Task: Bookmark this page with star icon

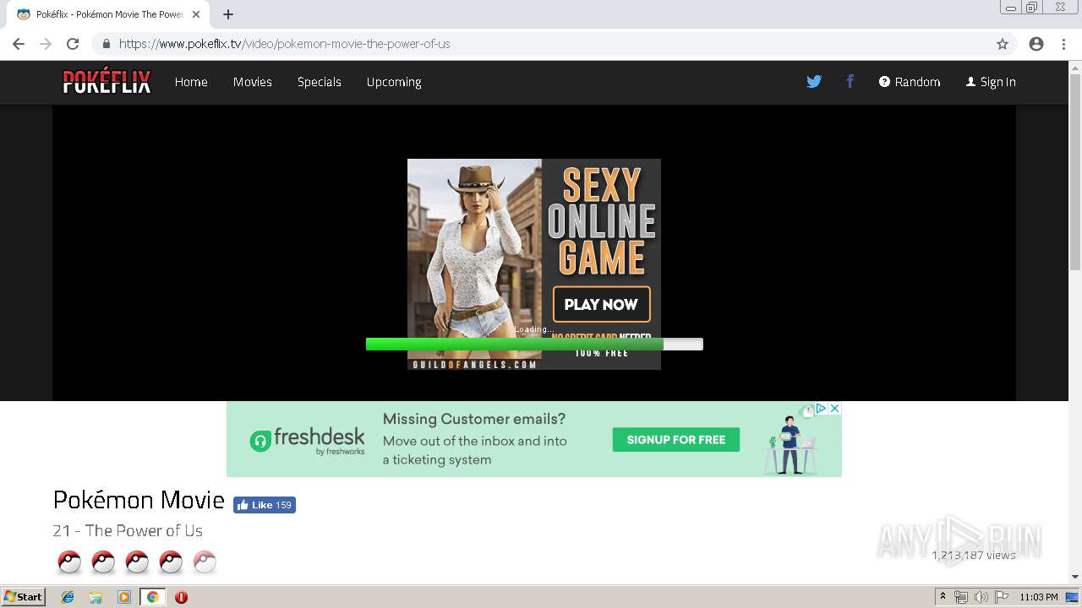Action: (x=1003, y=44)
